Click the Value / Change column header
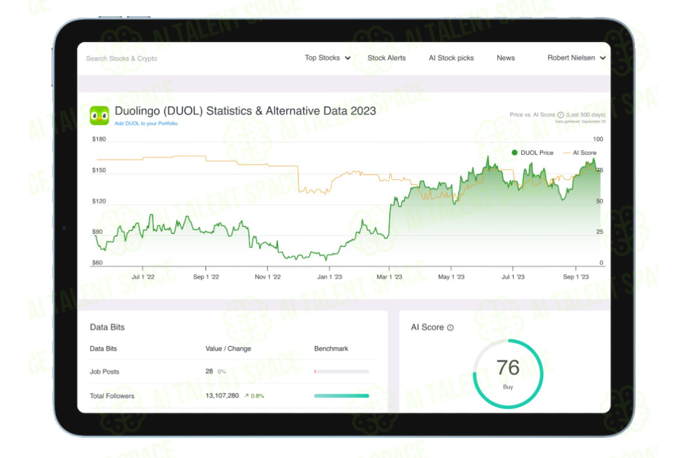 228,349
